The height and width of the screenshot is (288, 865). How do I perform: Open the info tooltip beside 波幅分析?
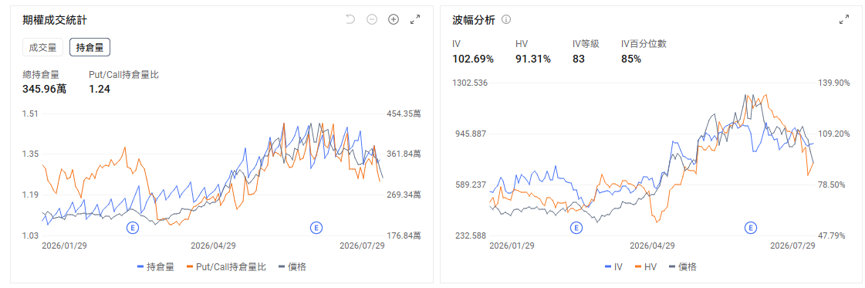coord(506,20)
